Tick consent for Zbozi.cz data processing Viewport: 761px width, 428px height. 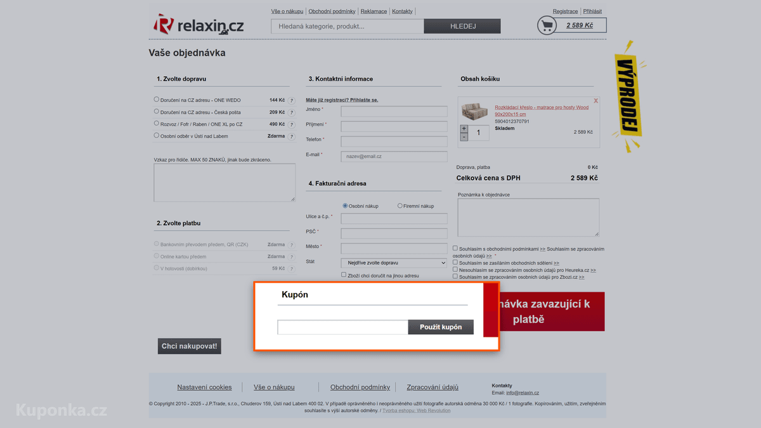tap(455, 276)
